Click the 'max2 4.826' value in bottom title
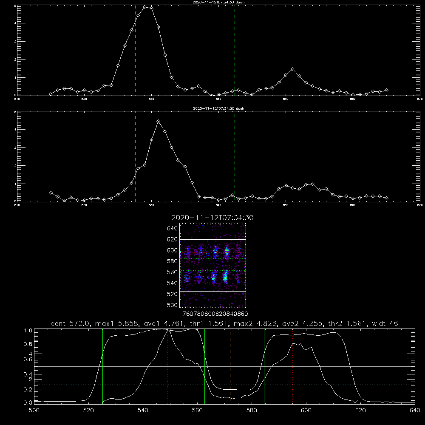This screenshot has height=425, width=425. pyautogui.click(x=255, y=323)
